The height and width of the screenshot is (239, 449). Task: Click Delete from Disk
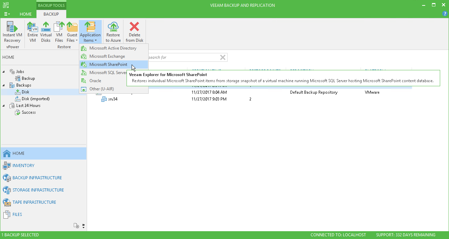click(x=134, y=32)
